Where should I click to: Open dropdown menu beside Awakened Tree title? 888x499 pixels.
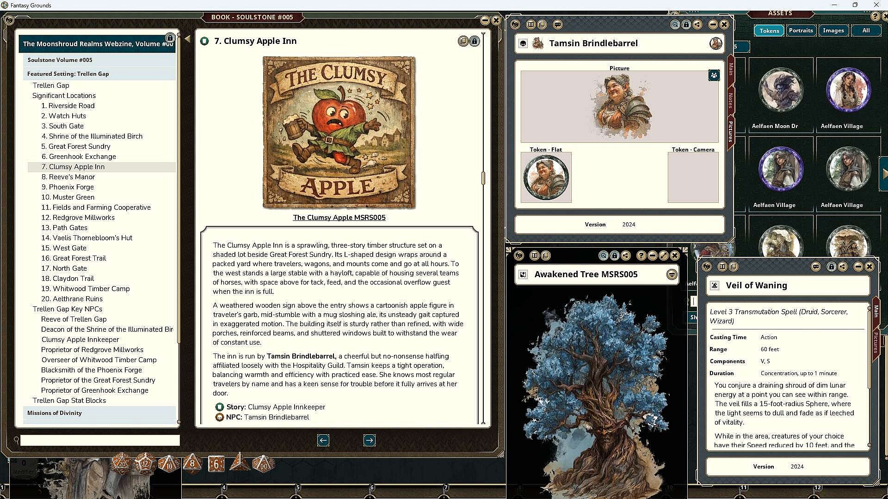click(x=672, y=275)
